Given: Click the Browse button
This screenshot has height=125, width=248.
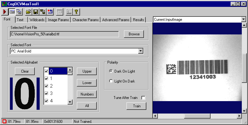Looking at the screenshot, I should (134, 34).
